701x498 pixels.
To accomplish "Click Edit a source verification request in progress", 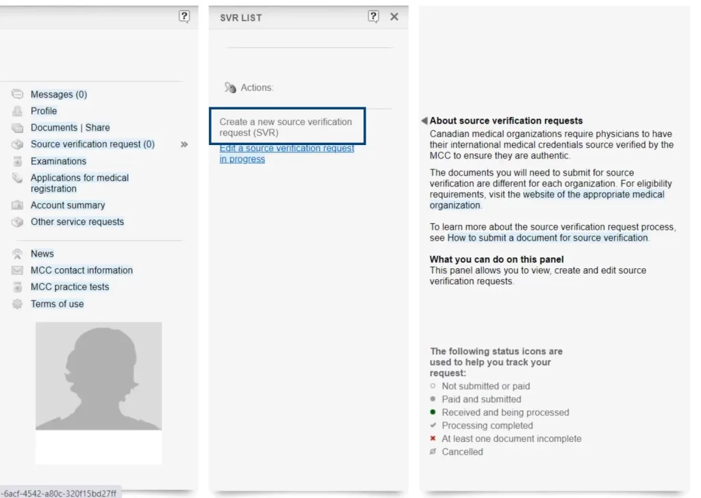I will [286, 153].
